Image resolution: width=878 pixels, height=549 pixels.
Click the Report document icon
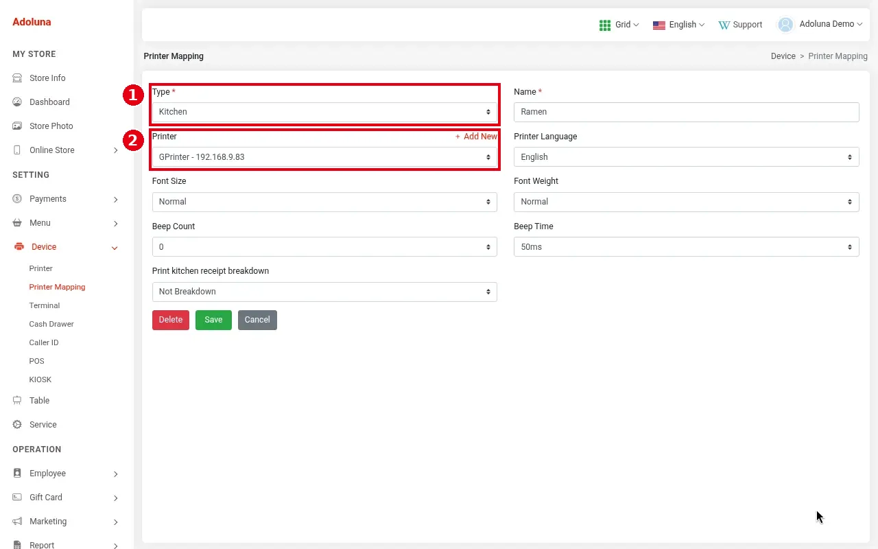[x=17, y=545]
